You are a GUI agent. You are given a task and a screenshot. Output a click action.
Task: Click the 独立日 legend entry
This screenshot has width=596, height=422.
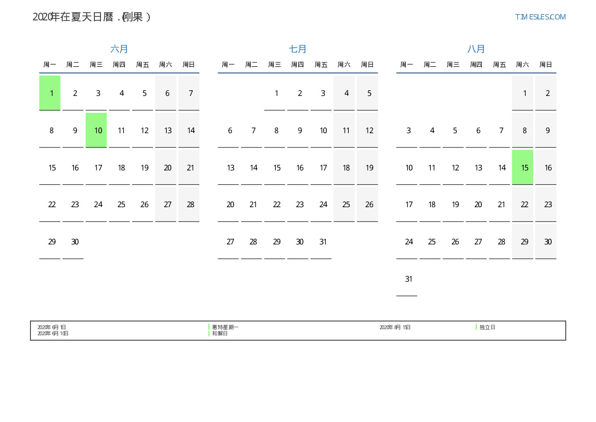coord(487,327)
